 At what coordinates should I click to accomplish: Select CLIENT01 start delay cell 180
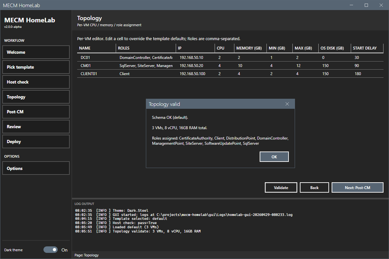pos(367,74)
